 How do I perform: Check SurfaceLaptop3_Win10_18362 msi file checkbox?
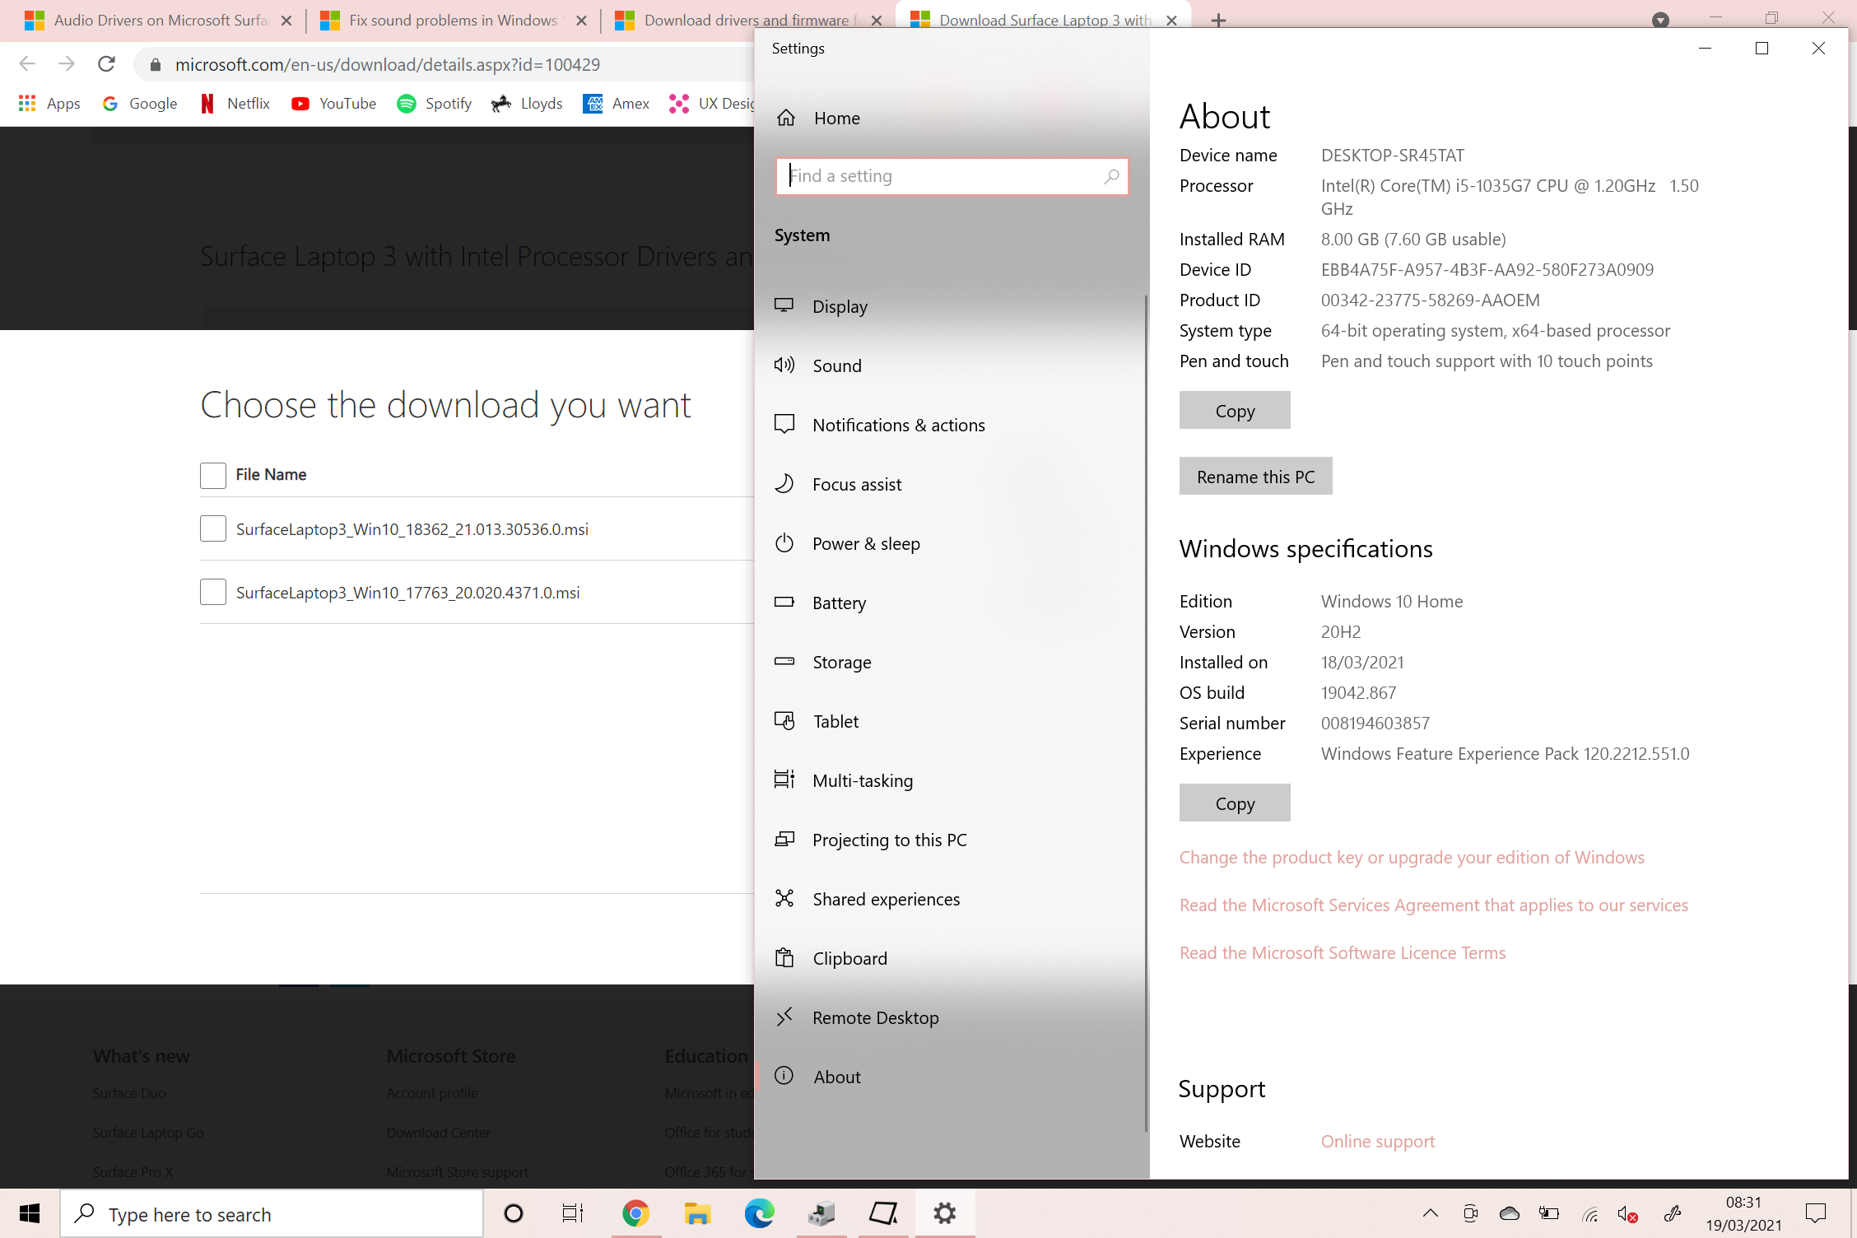tap(213, 528)
